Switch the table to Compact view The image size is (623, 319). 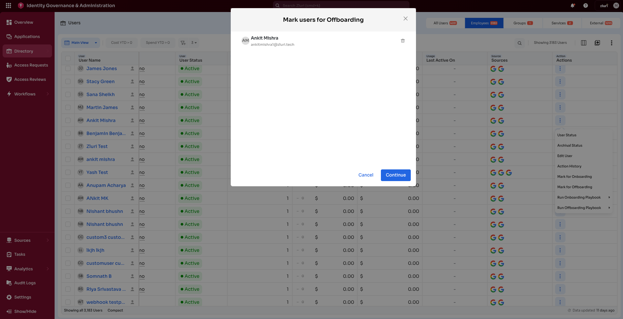115,310
